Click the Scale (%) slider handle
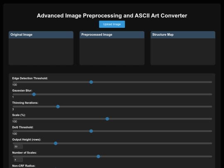Image resolution: width=224 pixels, height=168 pixels. click(107, 119)
